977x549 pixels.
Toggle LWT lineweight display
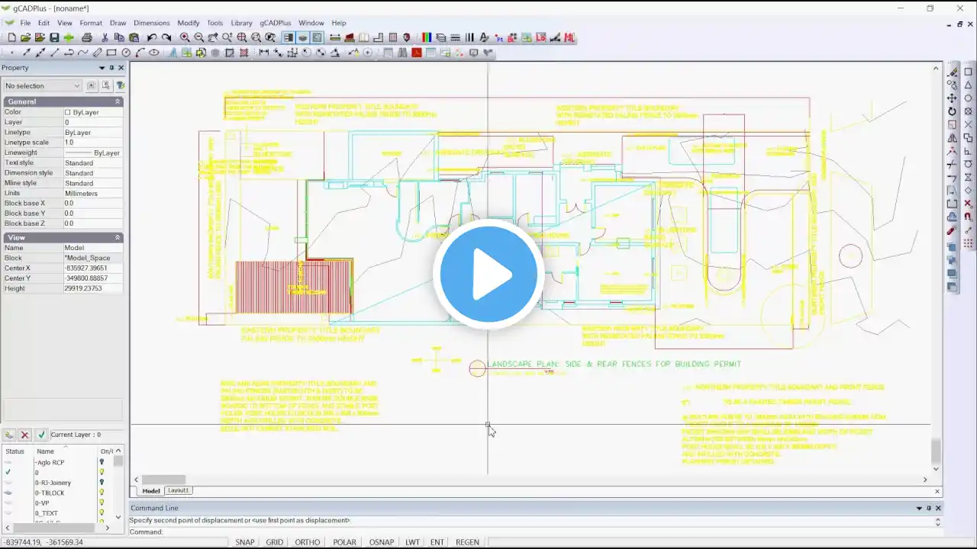412,542
